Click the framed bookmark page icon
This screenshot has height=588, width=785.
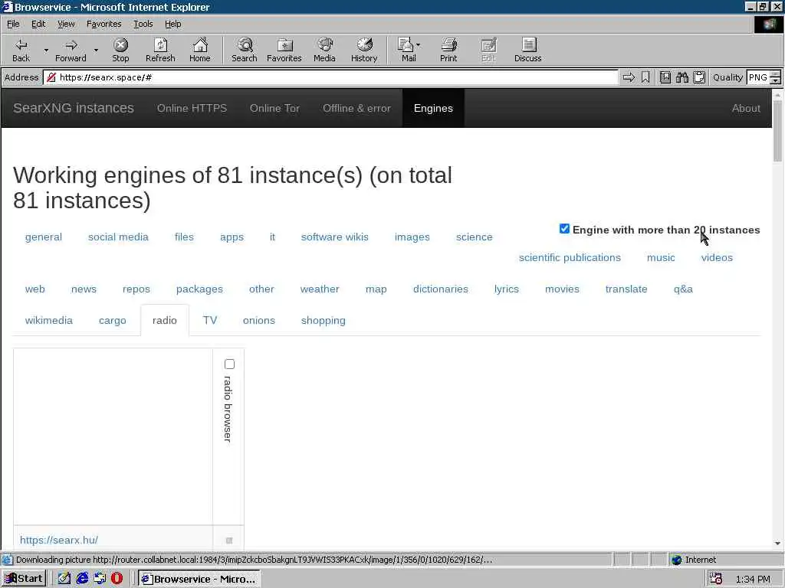(x=665, y=77)
